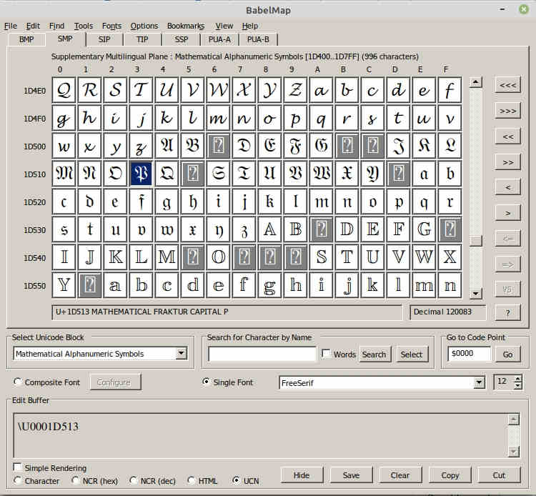Expand the Select Unicode Block dropdown
The width and height of the screenshot is (536, 496).
(x=181, y=354)
